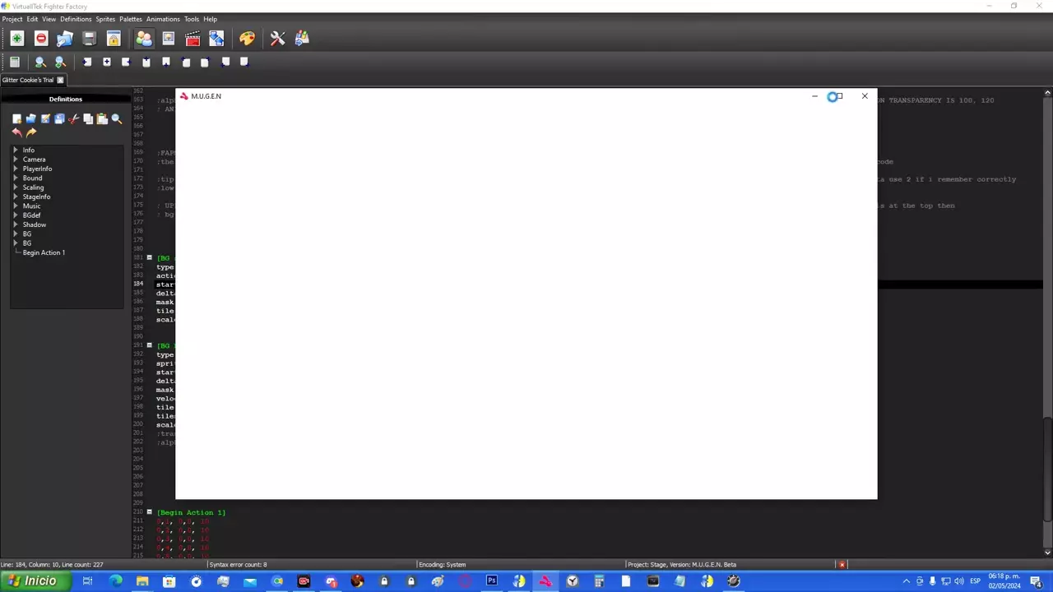Screen dimensions: 1053x592
Task: Collapse the Begin Action 1 code fold
Action: point(149,512)
